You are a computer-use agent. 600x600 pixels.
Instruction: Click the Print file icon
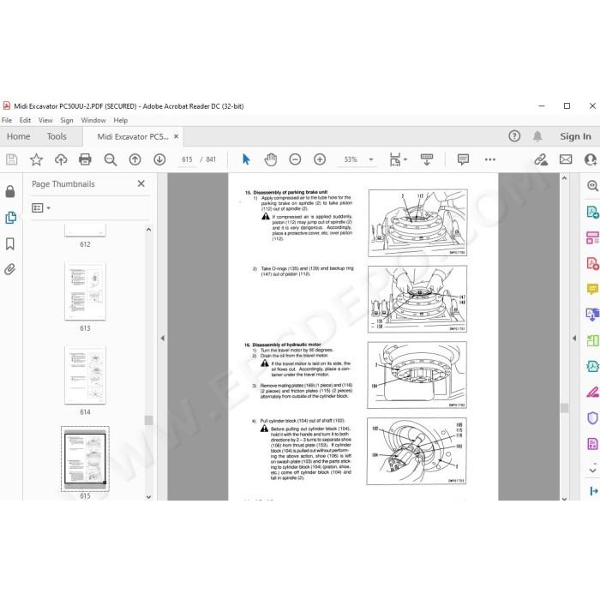[x=85, y=159]
